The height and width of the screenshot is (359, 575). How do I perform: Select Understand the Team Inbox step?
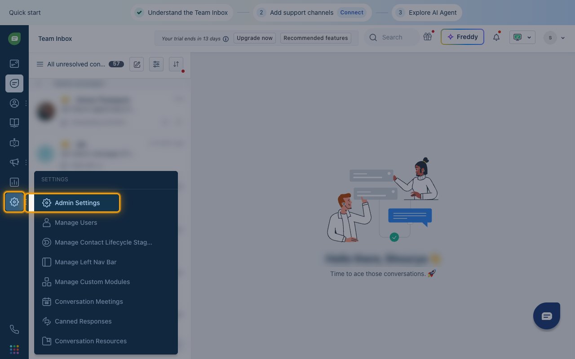pos(182,13)
